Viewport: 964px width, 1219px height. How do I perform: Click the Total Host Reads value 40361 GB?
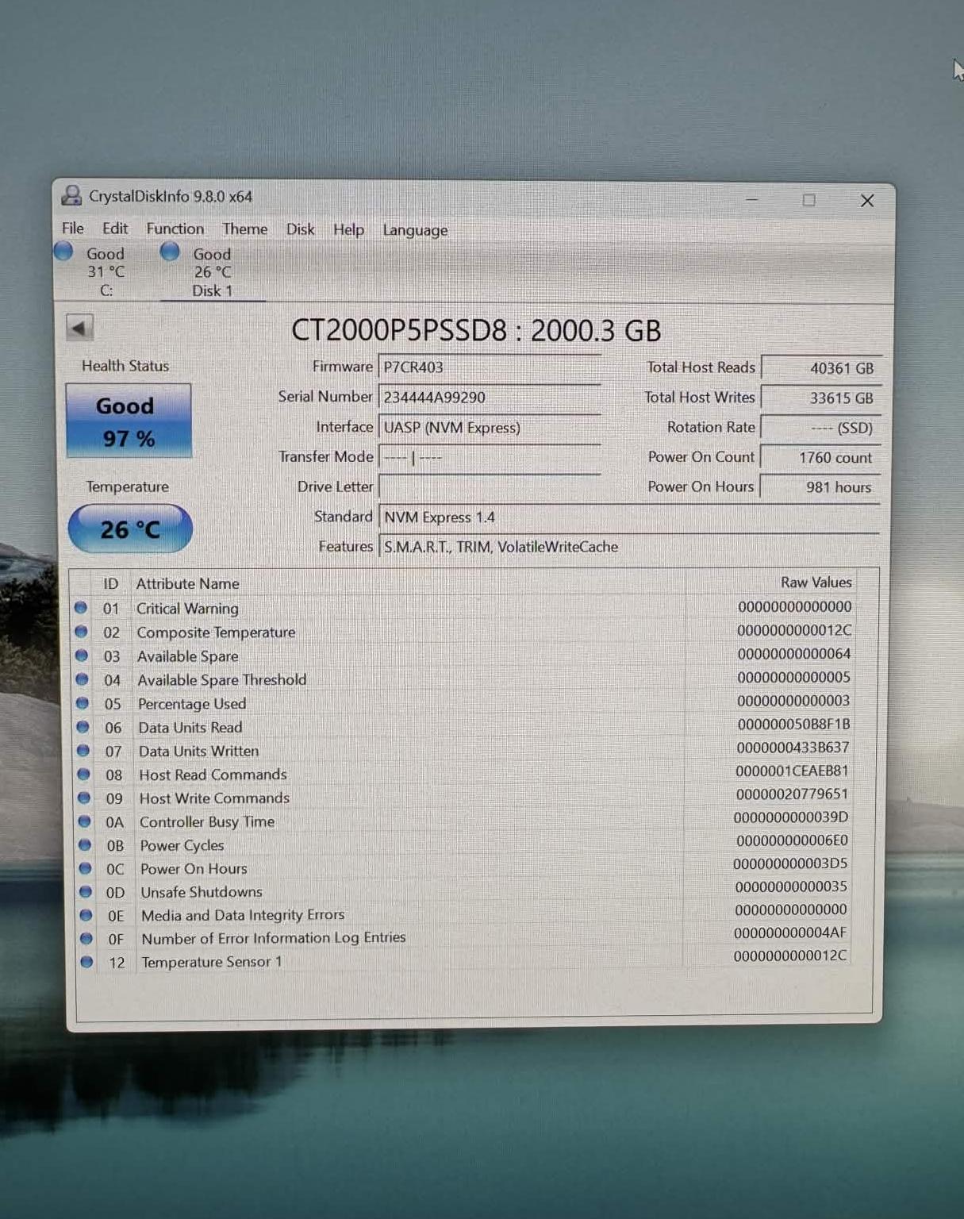point(821,368)
